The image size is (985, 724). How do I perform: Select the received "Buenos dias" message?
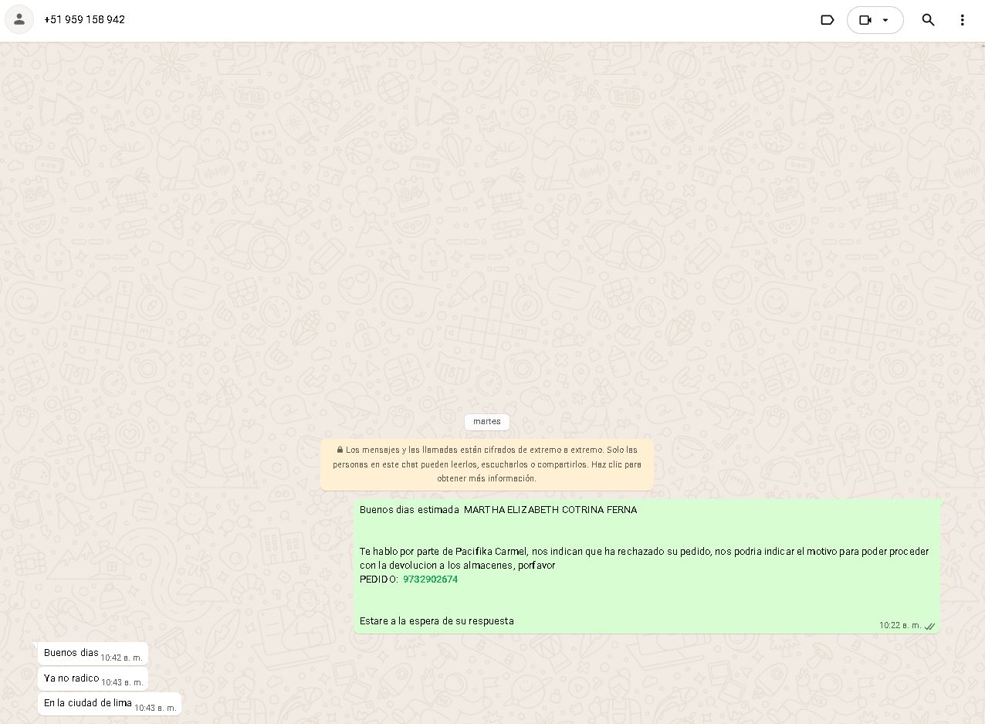tap(71, 653)
